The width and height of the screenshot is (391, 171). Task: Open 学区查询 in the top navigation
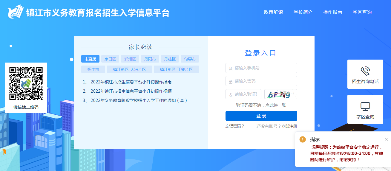(x=362, y=12)
